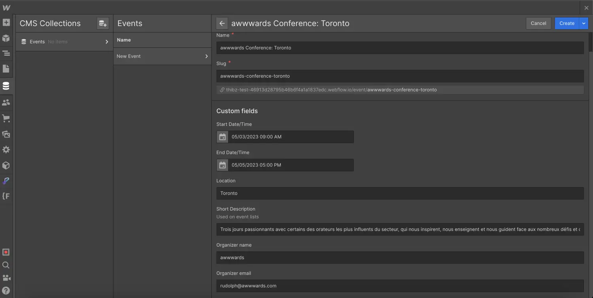Open the Add elements panel

(6, 22)
